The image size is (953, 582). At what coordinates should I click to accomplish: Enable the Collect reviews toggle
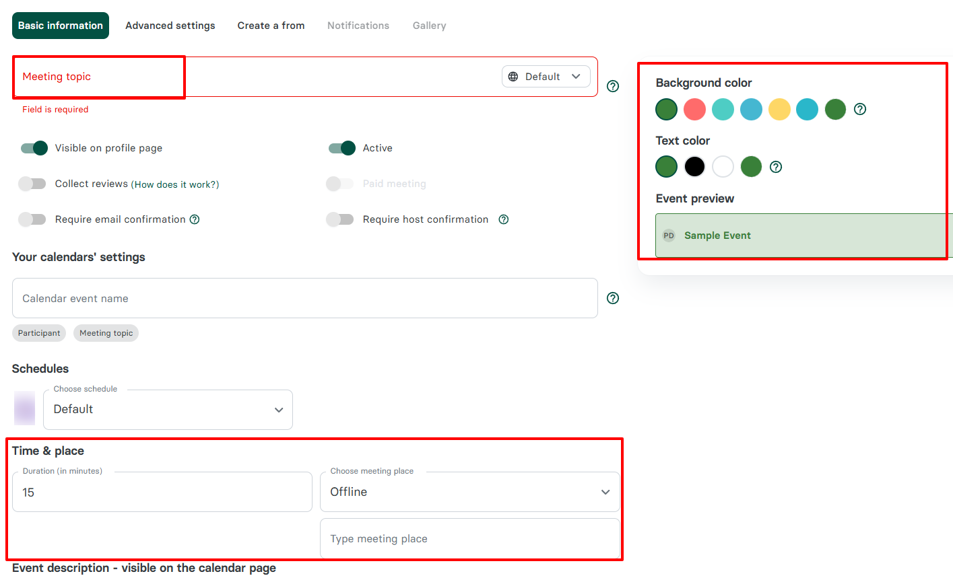pyautogui.click(x=32, y=184)
